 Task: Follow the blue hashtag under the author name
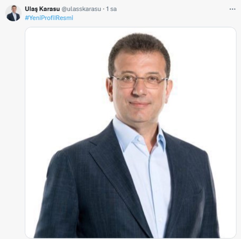[x=49, y=18]
